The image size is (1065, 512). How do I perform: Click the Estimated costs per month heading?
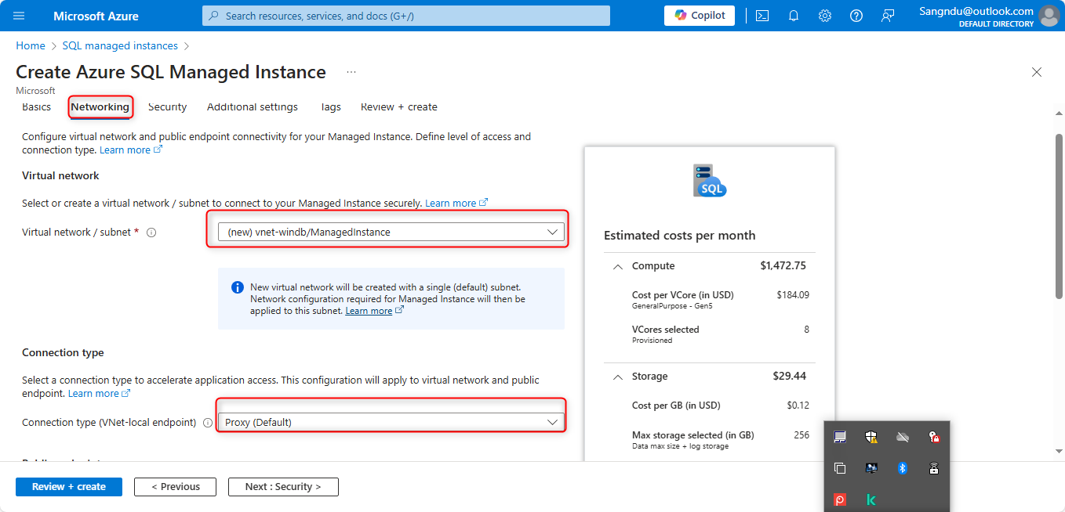coord(680,236)
